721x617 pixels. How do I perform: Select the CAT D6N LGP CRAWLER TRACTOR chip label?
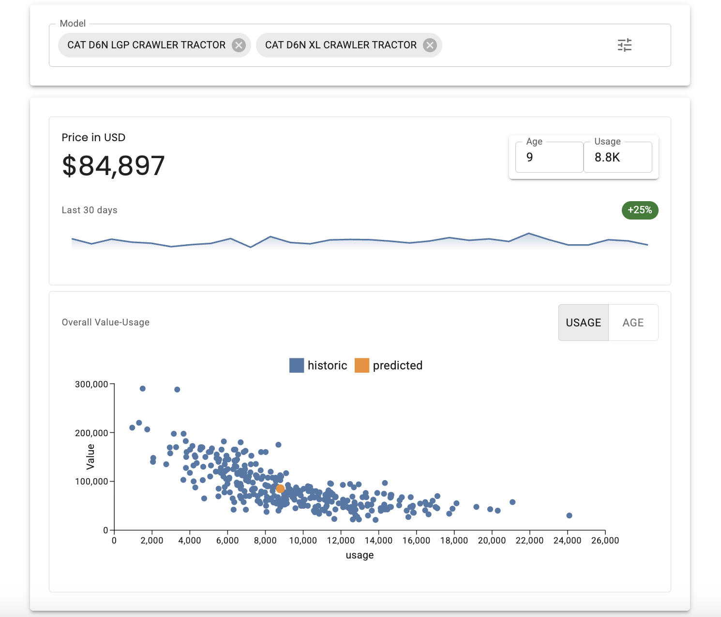146,45
